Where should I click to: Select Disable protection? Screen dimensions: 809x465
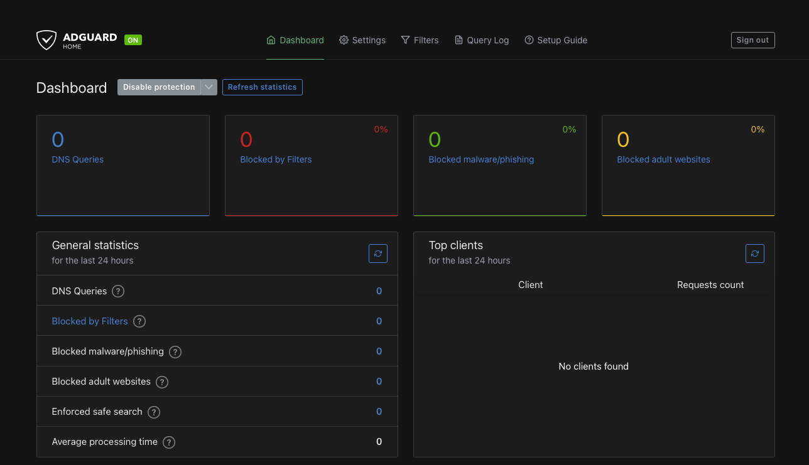(x=159, y=87)
